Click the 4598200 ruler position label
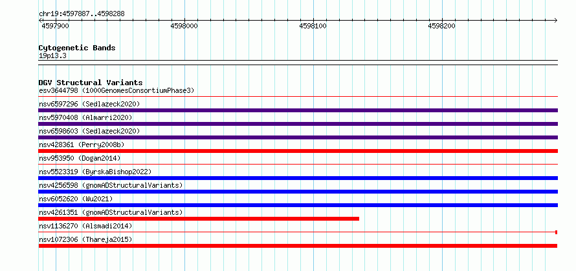 coord(441,26)
